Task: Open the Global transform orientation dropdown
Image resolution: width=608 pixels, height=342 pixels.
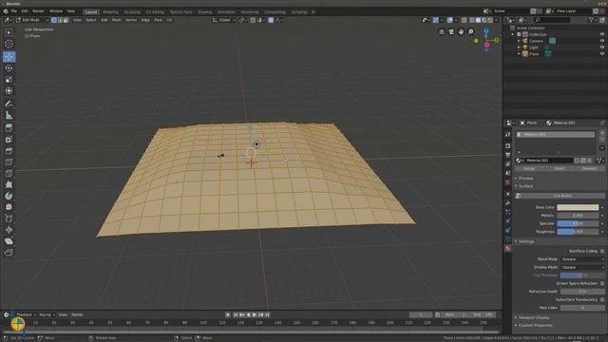Action: [x=224, y=20]
